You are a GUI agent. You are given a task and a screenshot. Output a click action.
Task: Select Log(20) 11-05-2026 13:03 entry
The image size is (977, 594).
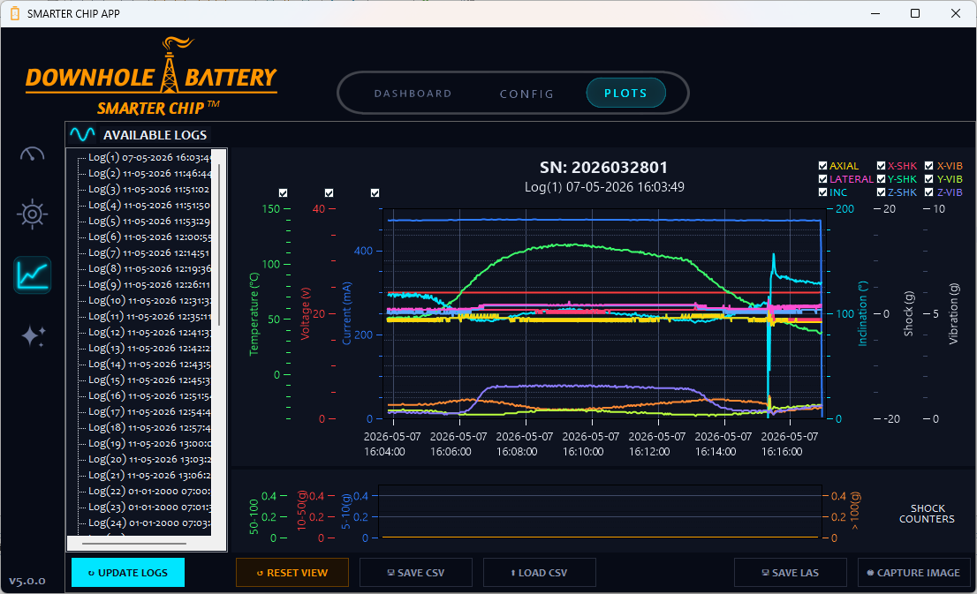[x=149, y=459]
